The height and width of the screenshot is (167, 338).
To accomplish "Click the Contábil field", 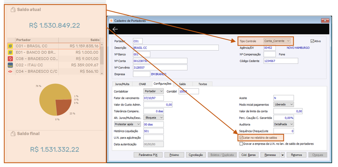I will (188, 91).
